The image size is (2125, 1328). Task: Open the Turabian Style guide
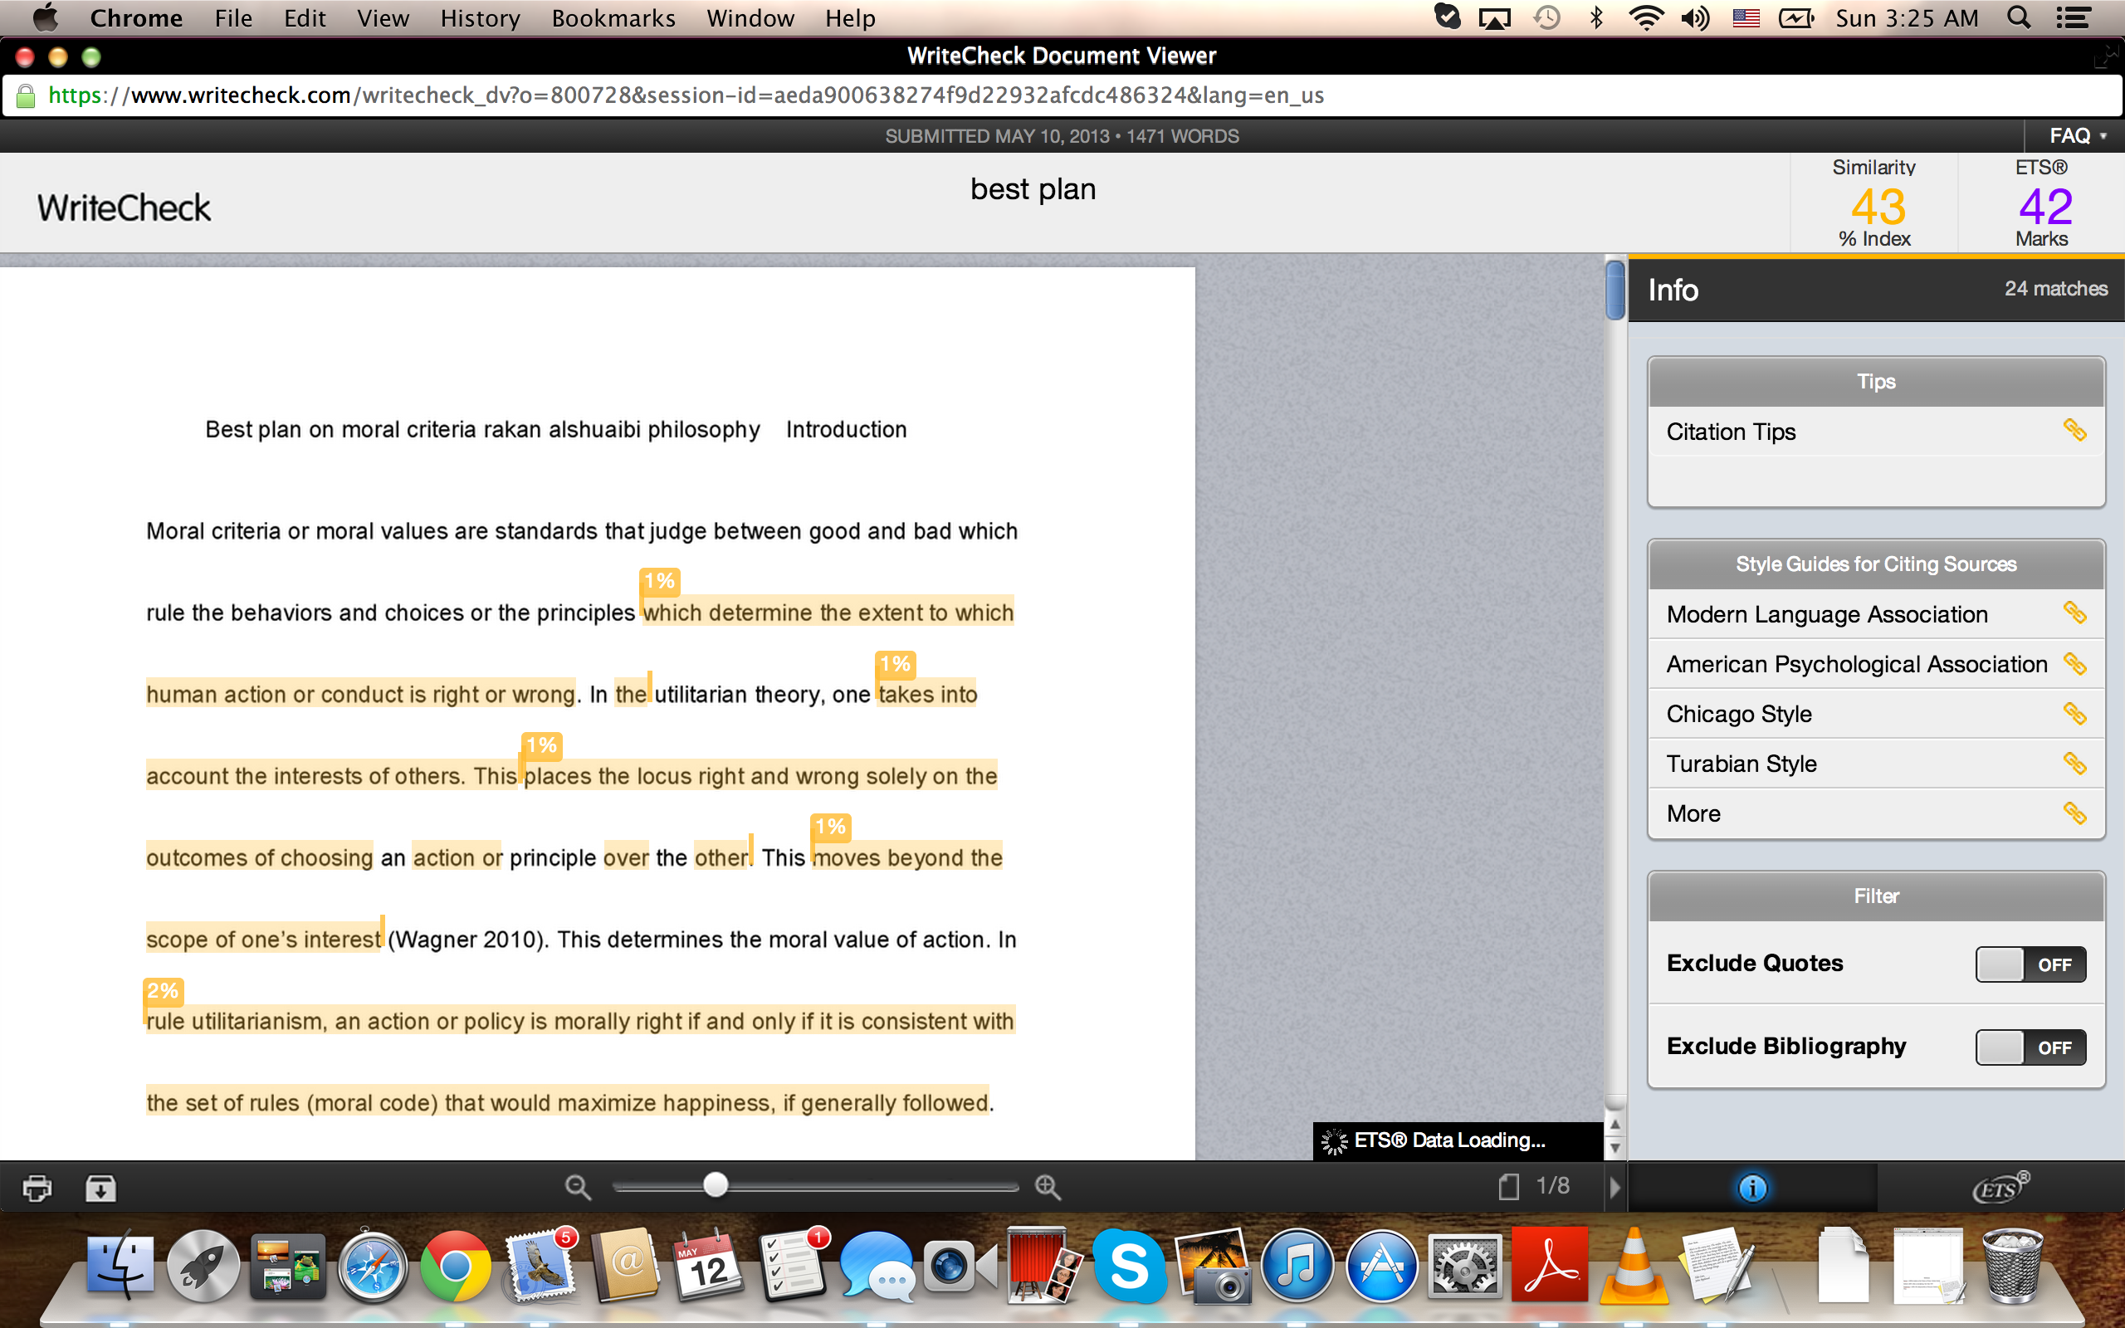(x=1876, y=764)
